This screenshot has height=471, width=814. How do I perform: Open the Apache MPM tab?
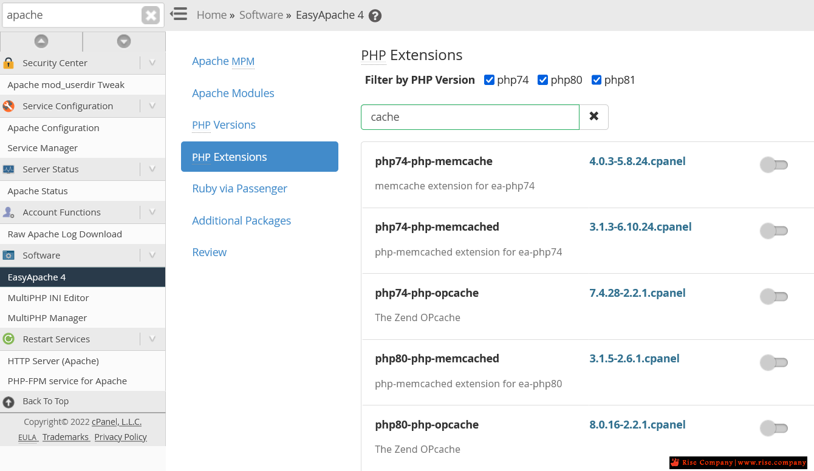223,61
